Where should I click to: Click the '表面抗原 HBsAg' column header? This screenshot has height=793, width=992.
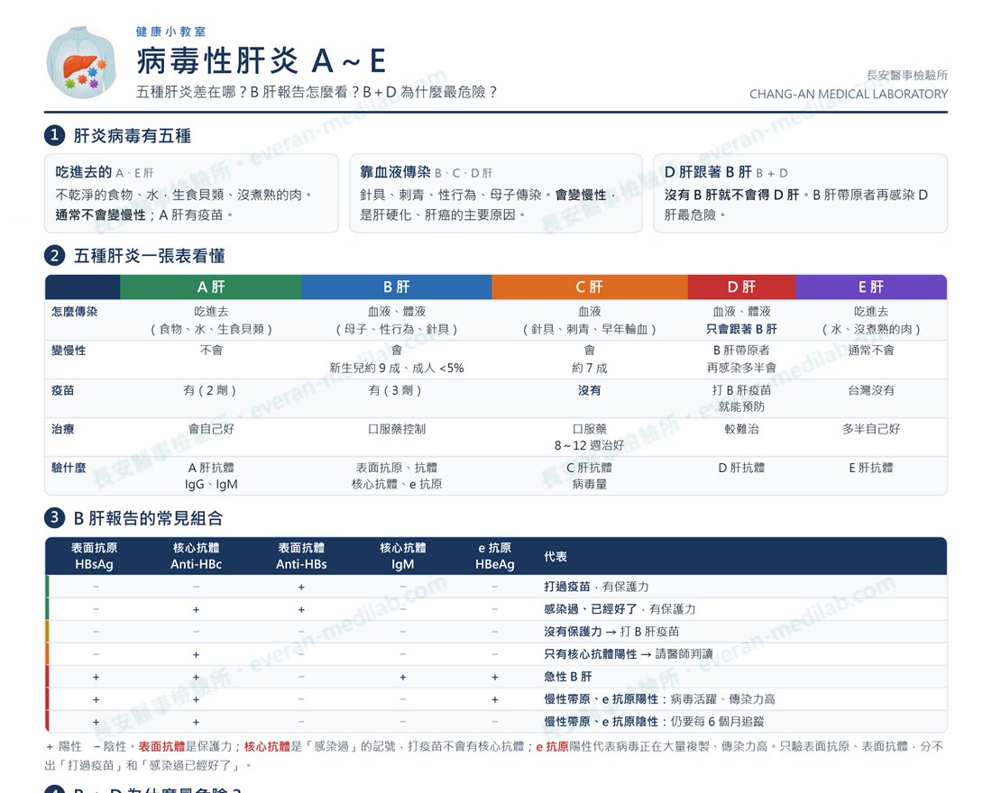tap(95, 557)
